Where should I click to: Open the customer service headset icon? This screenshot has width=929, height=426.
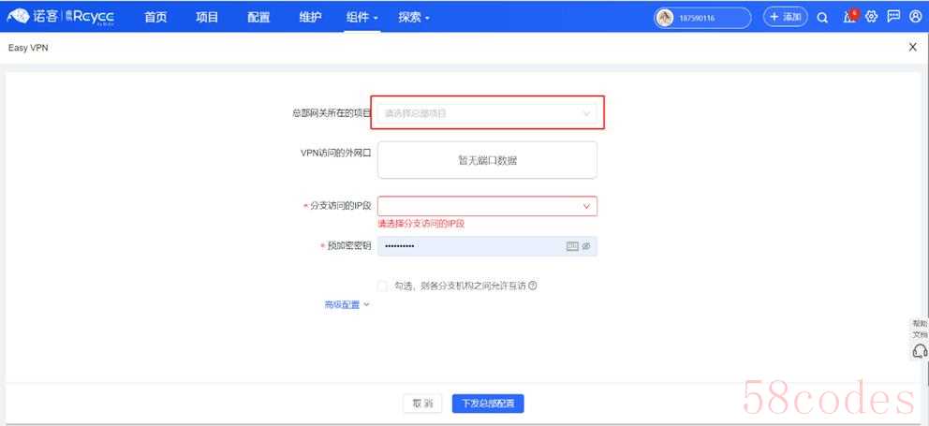click(x=920, y=351)
